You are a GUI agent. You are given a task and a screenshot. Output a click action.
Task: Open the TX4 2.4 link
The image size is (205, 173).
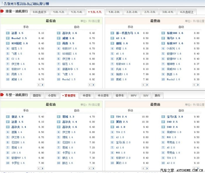coord(121,117)
